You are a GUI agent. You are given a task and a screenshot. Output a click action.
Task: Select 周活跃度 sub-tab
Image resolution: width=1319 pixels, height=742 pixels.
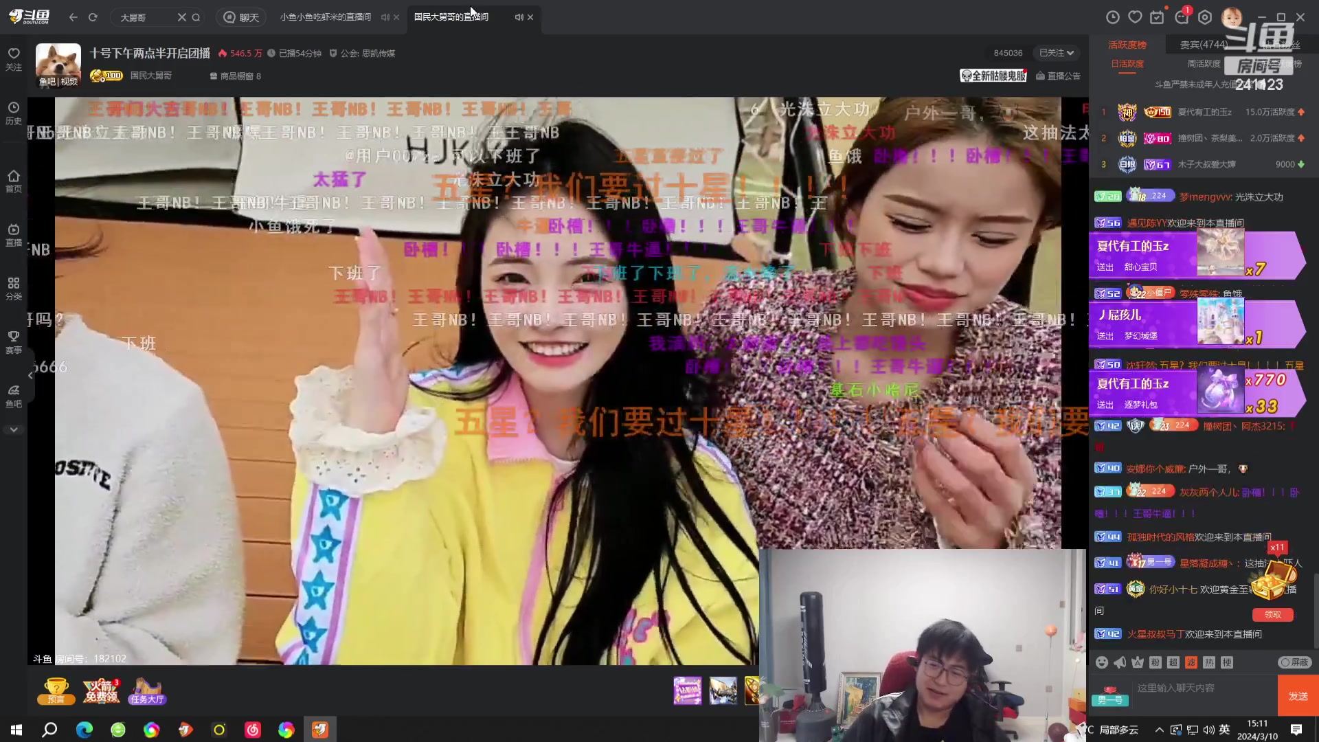[x=1204, y=64]
